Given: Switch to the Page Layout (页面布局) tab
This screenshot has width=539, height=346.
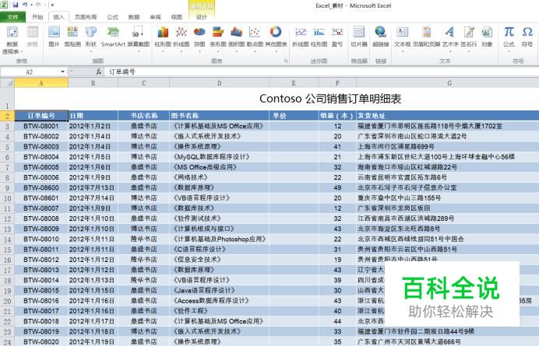Looking at the screenshot, I should pos(86,17).
